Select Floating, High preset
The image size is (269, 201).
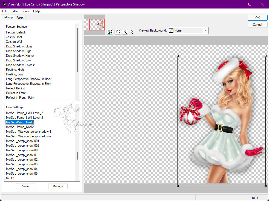click(15, 70)
